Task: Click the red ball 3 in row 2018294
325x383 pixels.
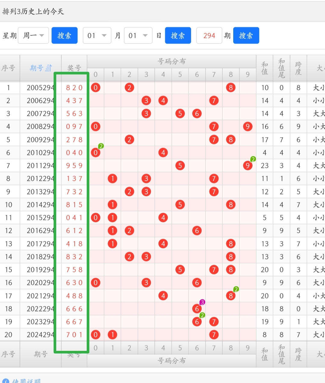Action: 146,257
